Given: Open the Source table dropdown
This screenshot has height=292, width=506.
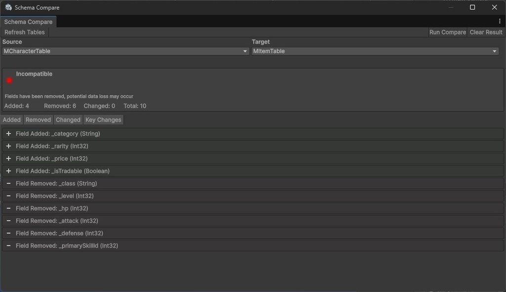Looking at the screenshot, I should coord(126,51).
